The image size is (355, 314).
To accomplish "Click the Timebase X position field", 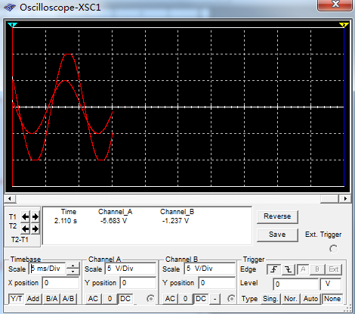I will click(x=60, y=283).
